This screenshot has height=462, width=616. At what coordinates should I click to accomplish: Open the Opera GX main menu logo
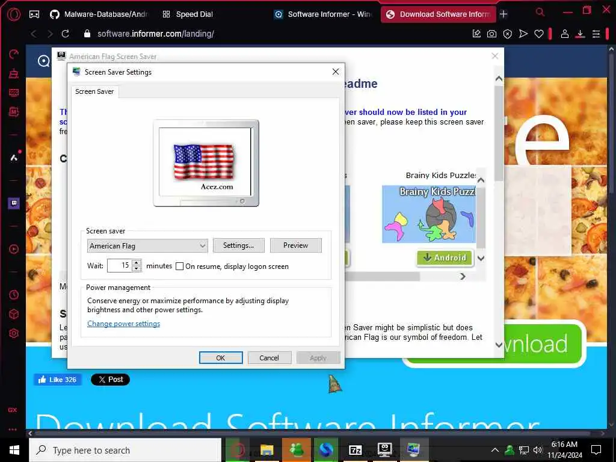coord(14,14)
